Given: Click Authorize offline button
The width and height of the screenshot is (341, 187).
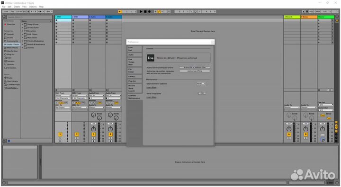Looking at the screenshot, I should [x=195, y=71].
